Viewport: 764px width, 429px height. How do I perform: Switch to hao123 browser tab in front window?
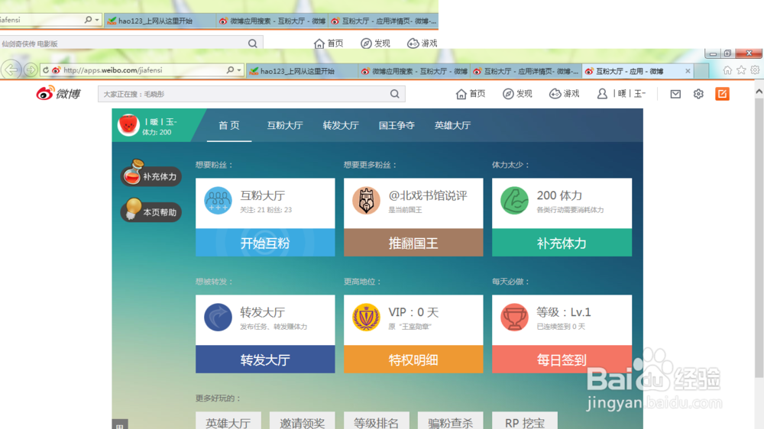pos(302,71)
